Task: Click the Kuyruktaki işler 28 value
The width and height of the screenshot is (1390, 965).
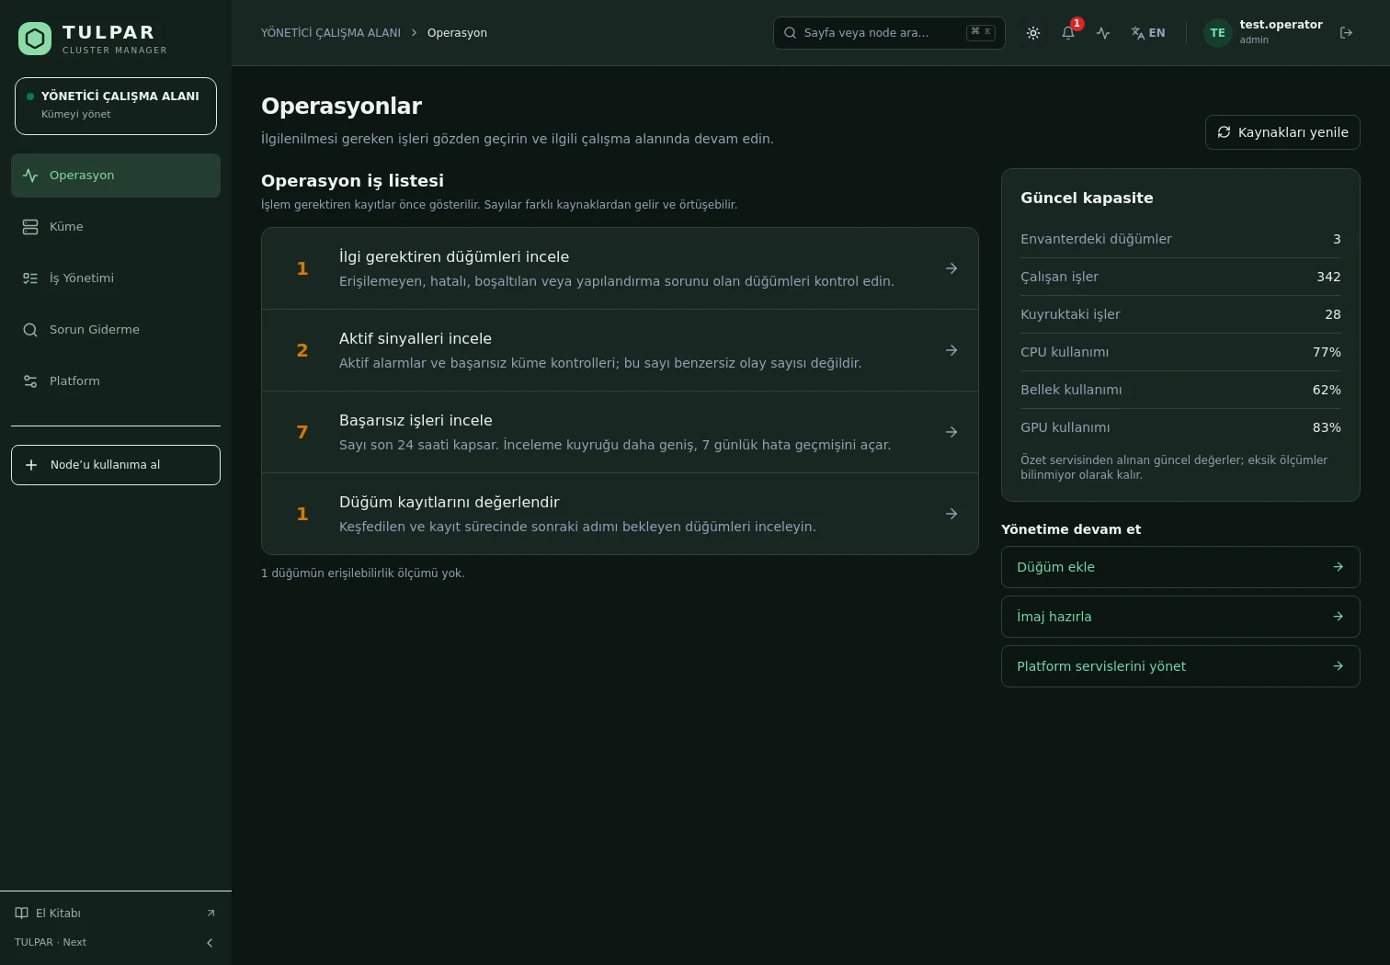Action: pyautogui.click(x=1333, y=314)
